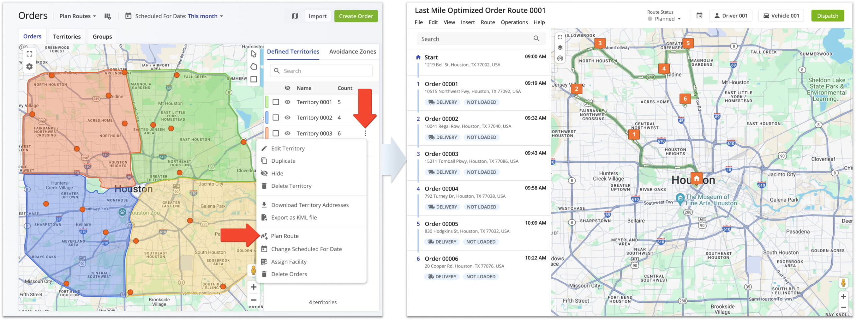Click fullscreen icon on Orders map
The width and height of the screenshot is (856, 320).
coord(29,54)
